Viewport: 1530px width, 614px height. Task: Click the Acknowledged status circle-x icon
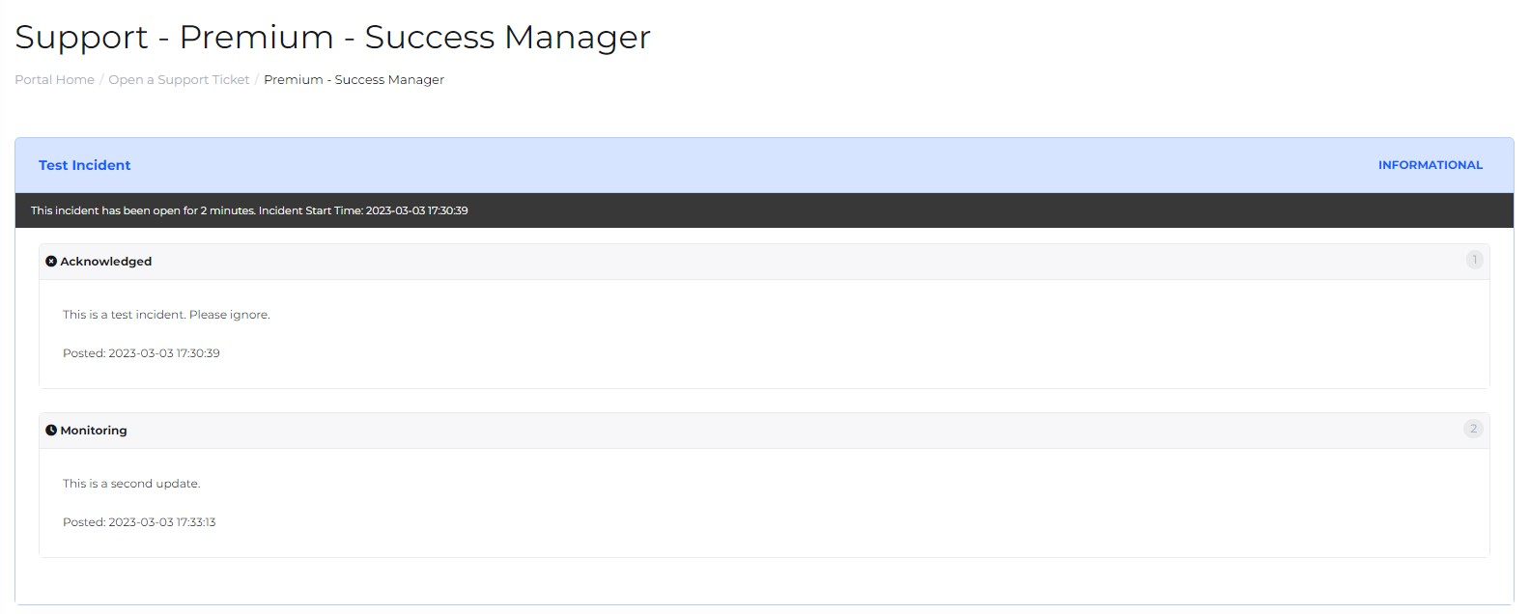pyautogui.click(x=51, y=262)
